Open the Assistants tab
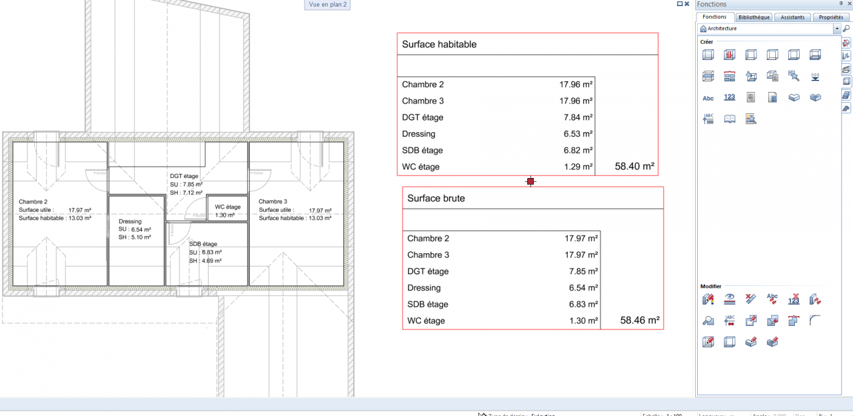 792,17
